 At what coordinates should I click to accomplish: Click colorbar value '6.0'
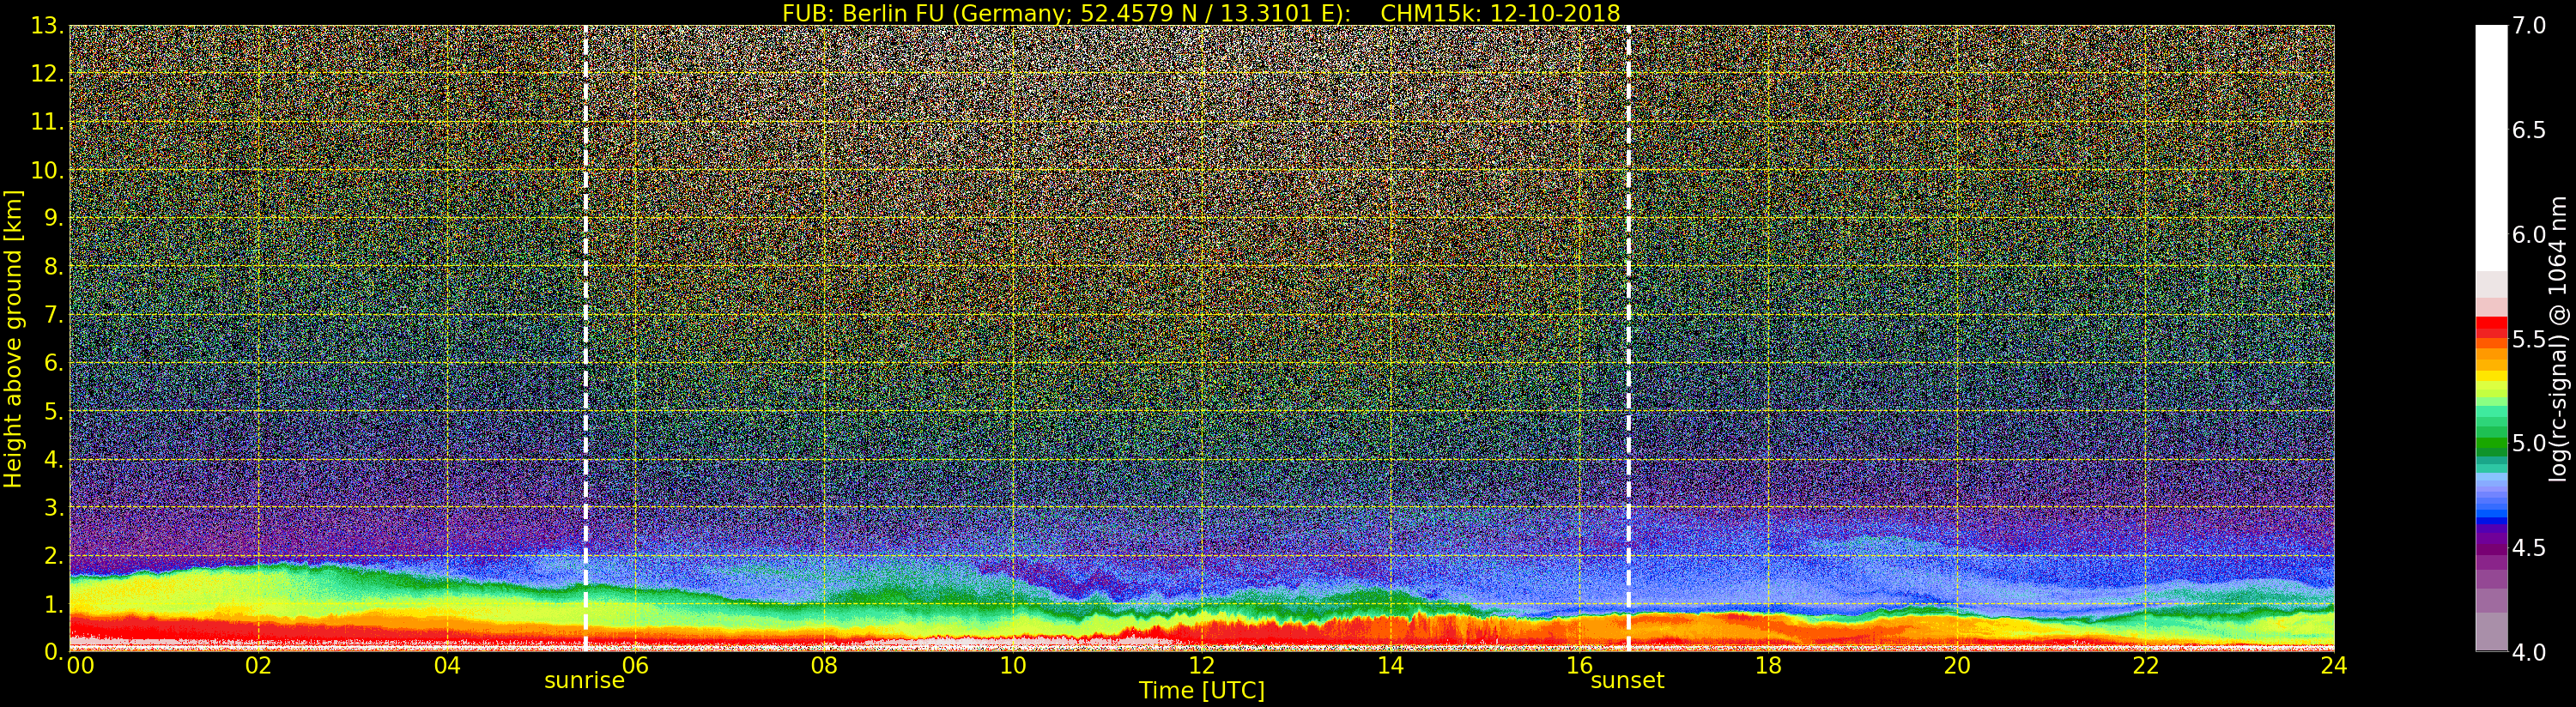[x=2529, y=235]
